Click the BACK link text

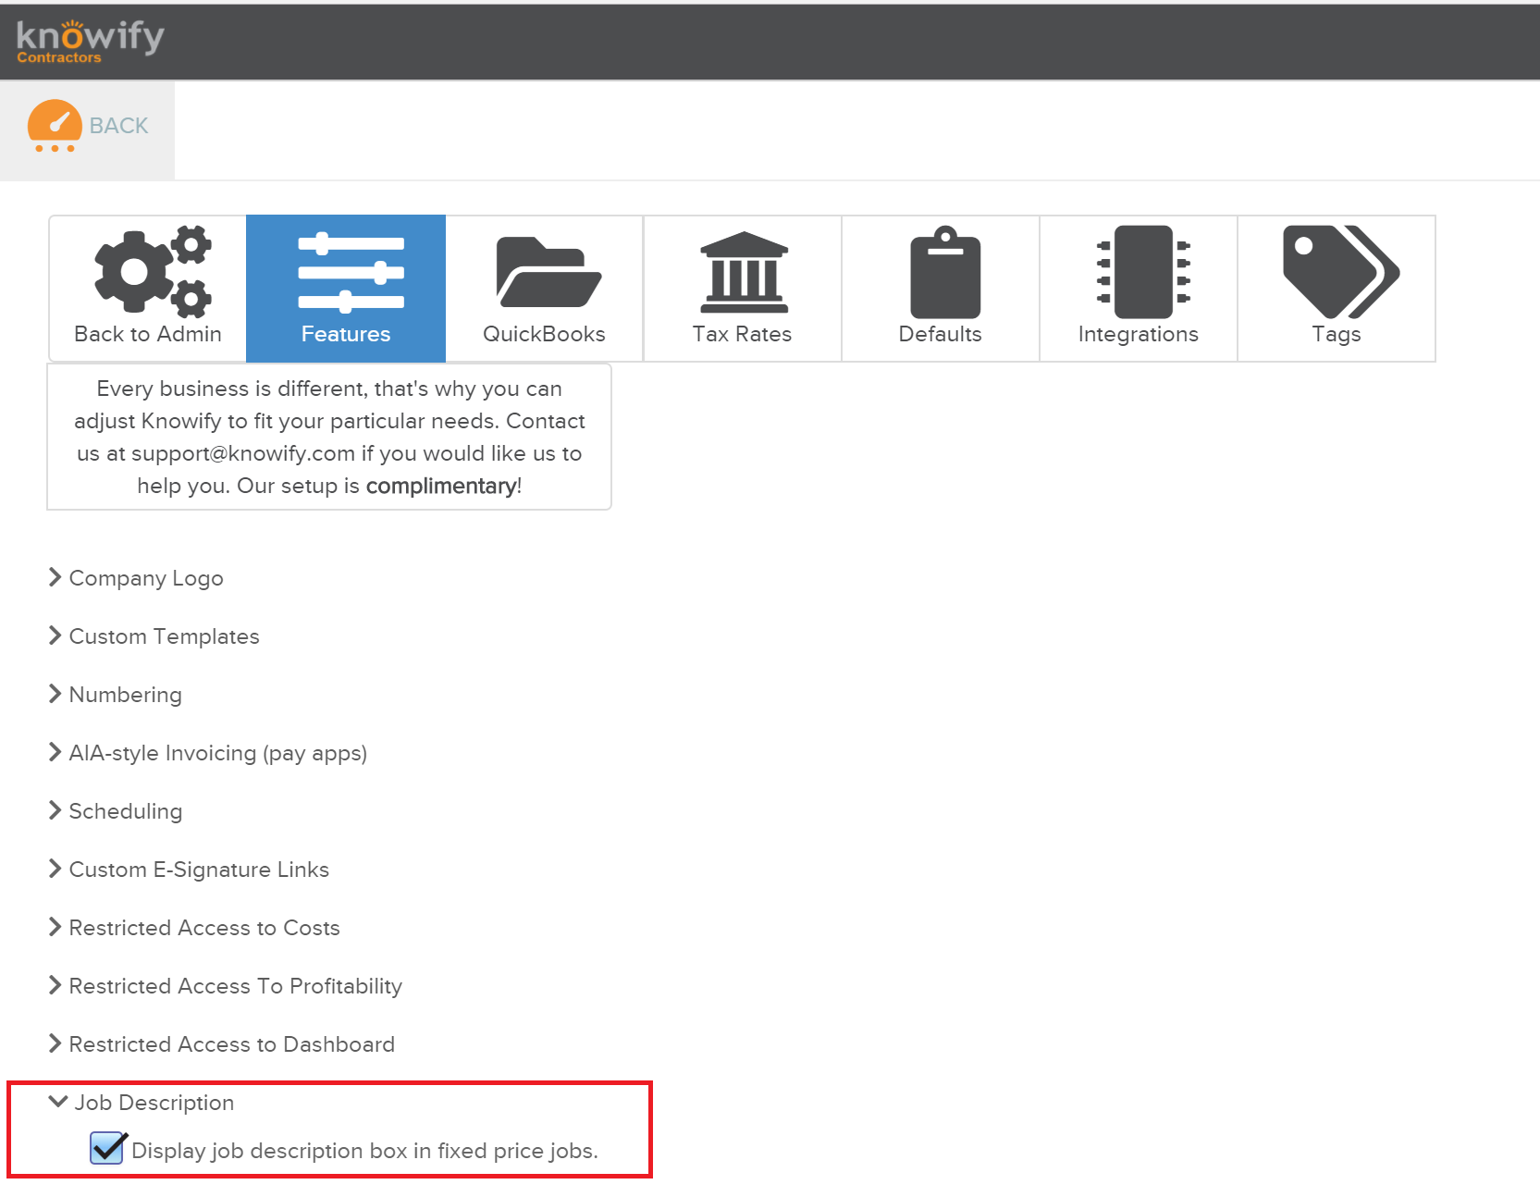pyautogui.click(x=118, y=126)
